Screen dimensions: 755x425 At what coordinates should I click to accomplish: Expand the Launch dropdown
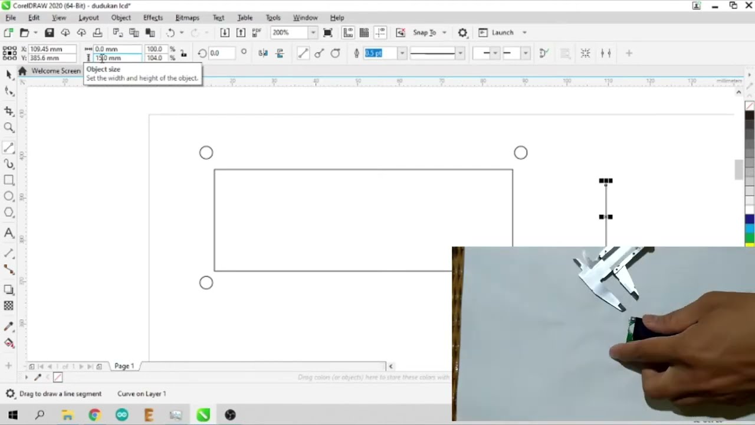524,32
